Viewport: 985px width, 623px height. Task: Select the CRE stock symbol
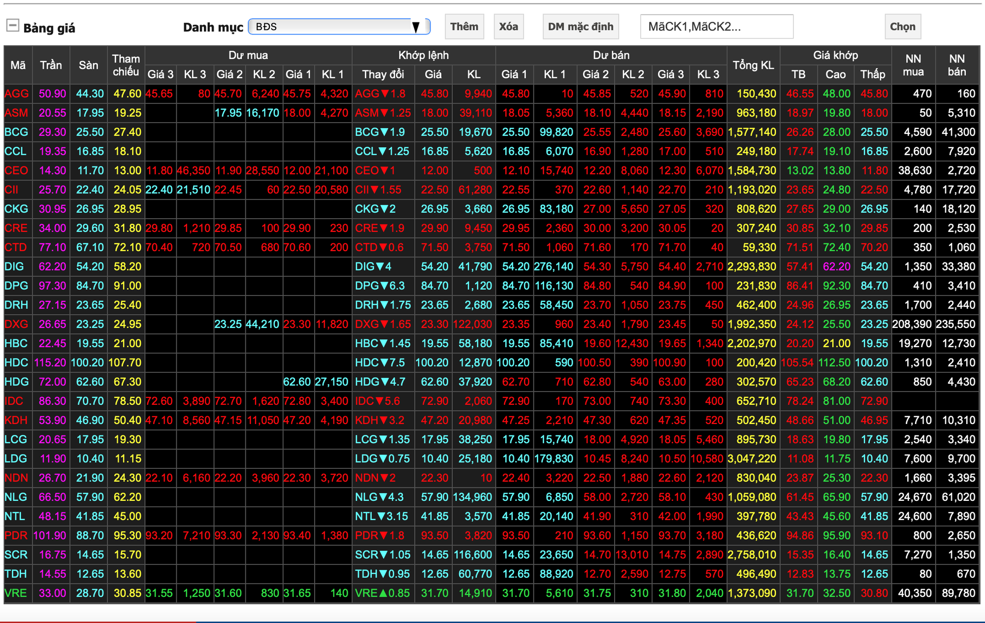click(16, 228)
